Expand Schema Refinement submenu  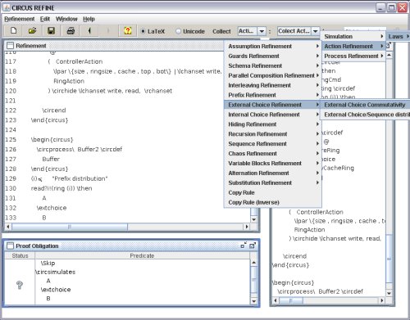click(273, 65)
